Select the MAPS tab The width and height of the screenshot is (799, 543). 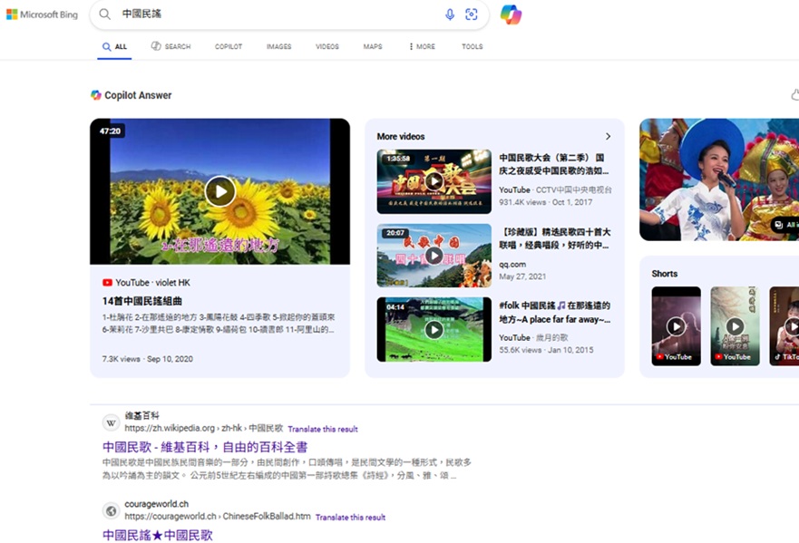(x=373, y=47)
